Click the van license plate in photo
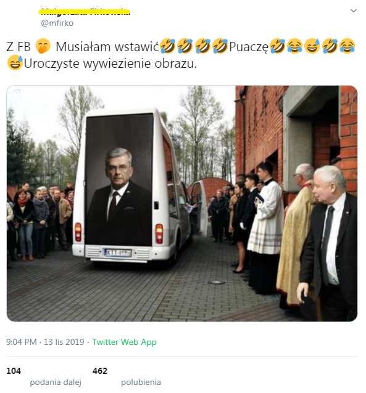The height and width of the screenshot is (393, 366). 118,253
